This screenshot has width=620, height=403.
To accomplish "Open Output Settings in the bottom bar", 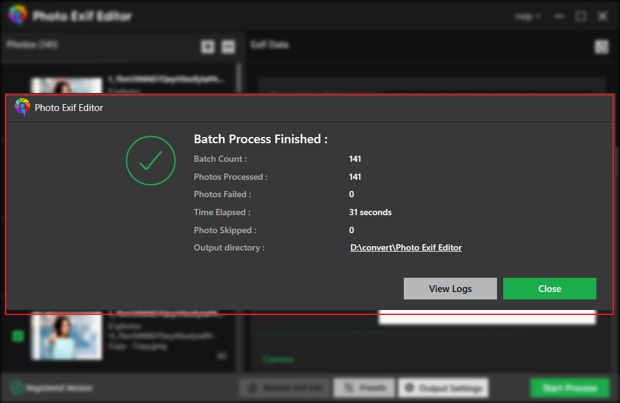I will tap(444, 388).
